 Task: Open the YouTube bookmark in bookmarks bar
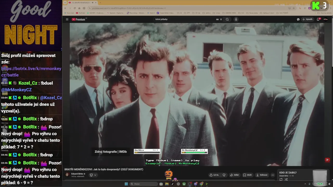[x=80, y=13]
